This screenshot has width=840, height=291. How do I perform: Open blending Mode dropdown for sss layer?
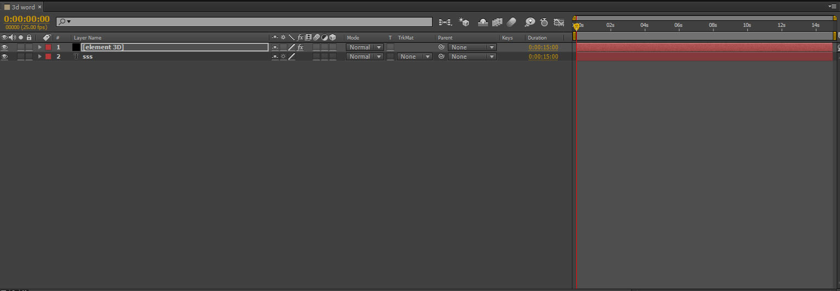pos(365,56)
